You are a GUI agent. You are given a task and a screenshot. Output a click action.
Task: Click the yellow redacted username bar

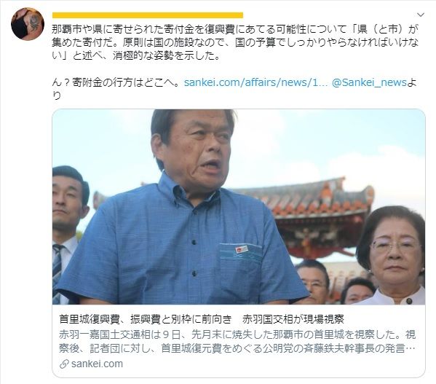(148, 15)
